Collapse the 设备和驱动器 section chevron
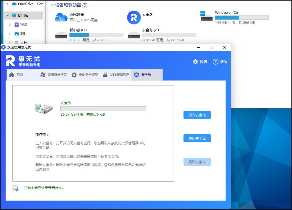The image size is (292, 210). click(x=52, y=5)
